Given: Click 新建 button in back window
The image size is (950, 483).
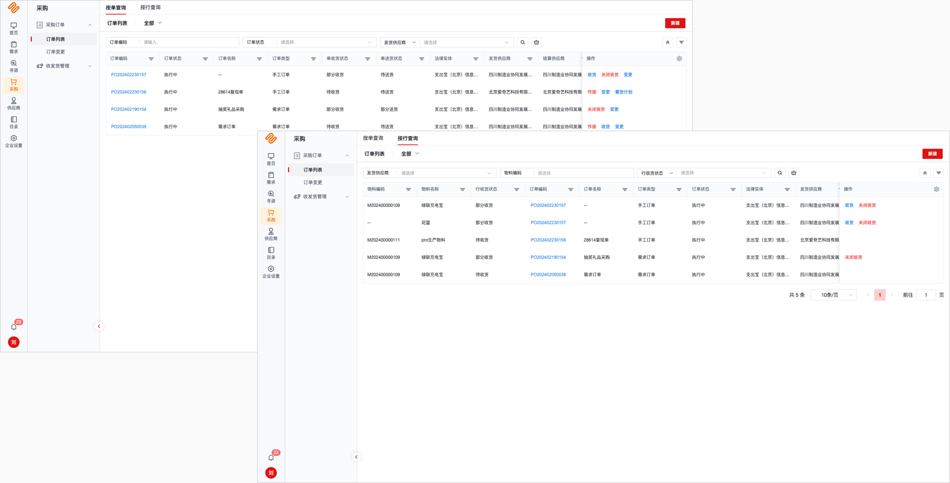Looking at the screenshot, I should [x=675, y=23].
